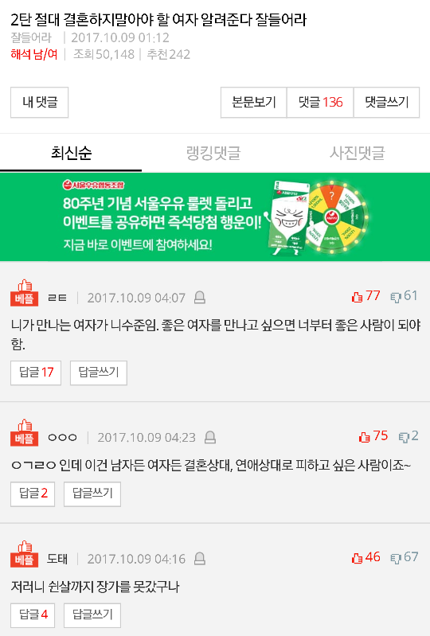
Task: Click the report bell icon beside 04:16 timestamp
Action: click(200, 559)
